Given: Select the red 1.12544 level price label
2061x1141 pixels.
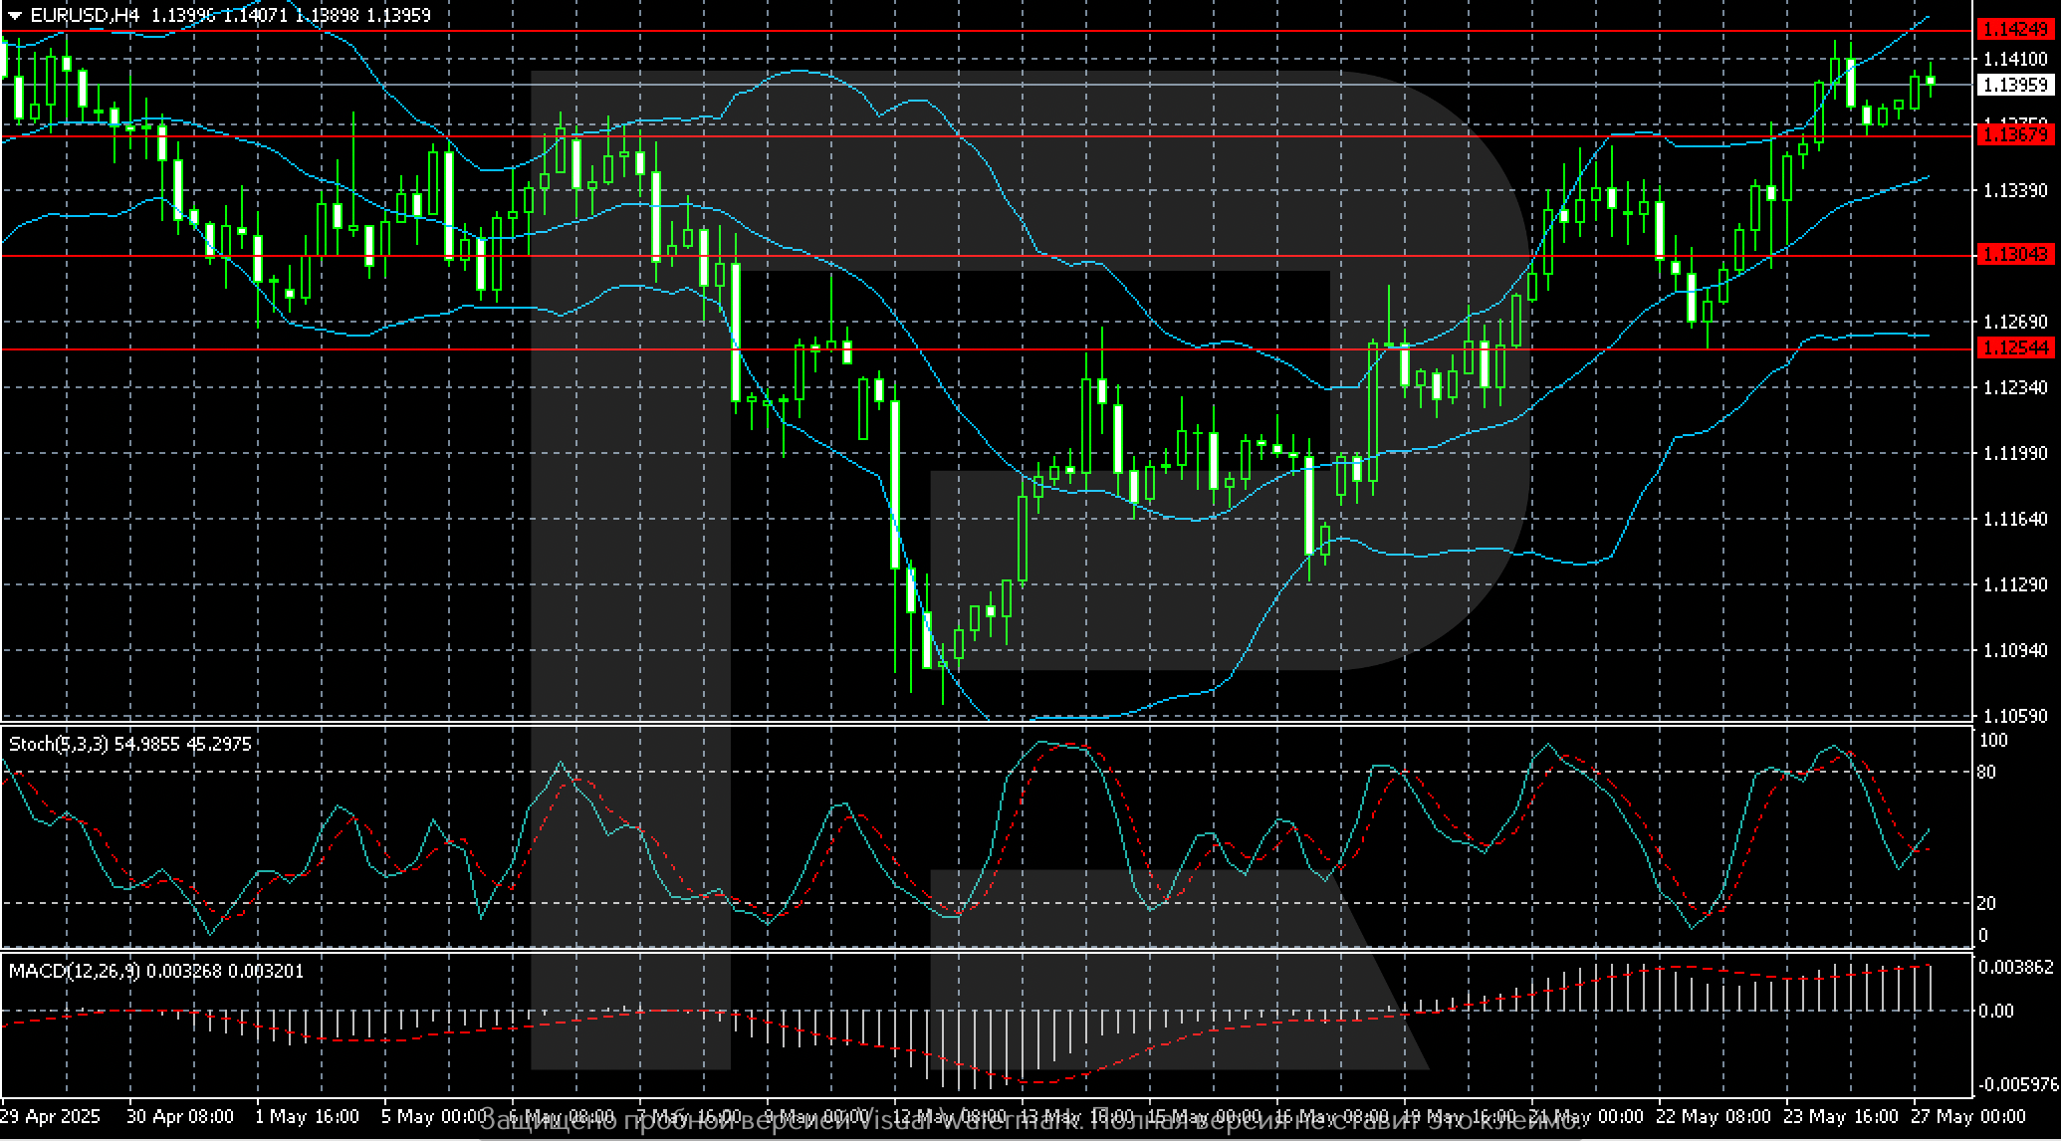Looking at the screenshot, I should [2015, 348].
